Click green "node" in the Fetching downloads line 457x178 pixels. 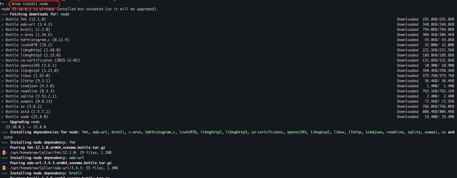pos(65,14)
